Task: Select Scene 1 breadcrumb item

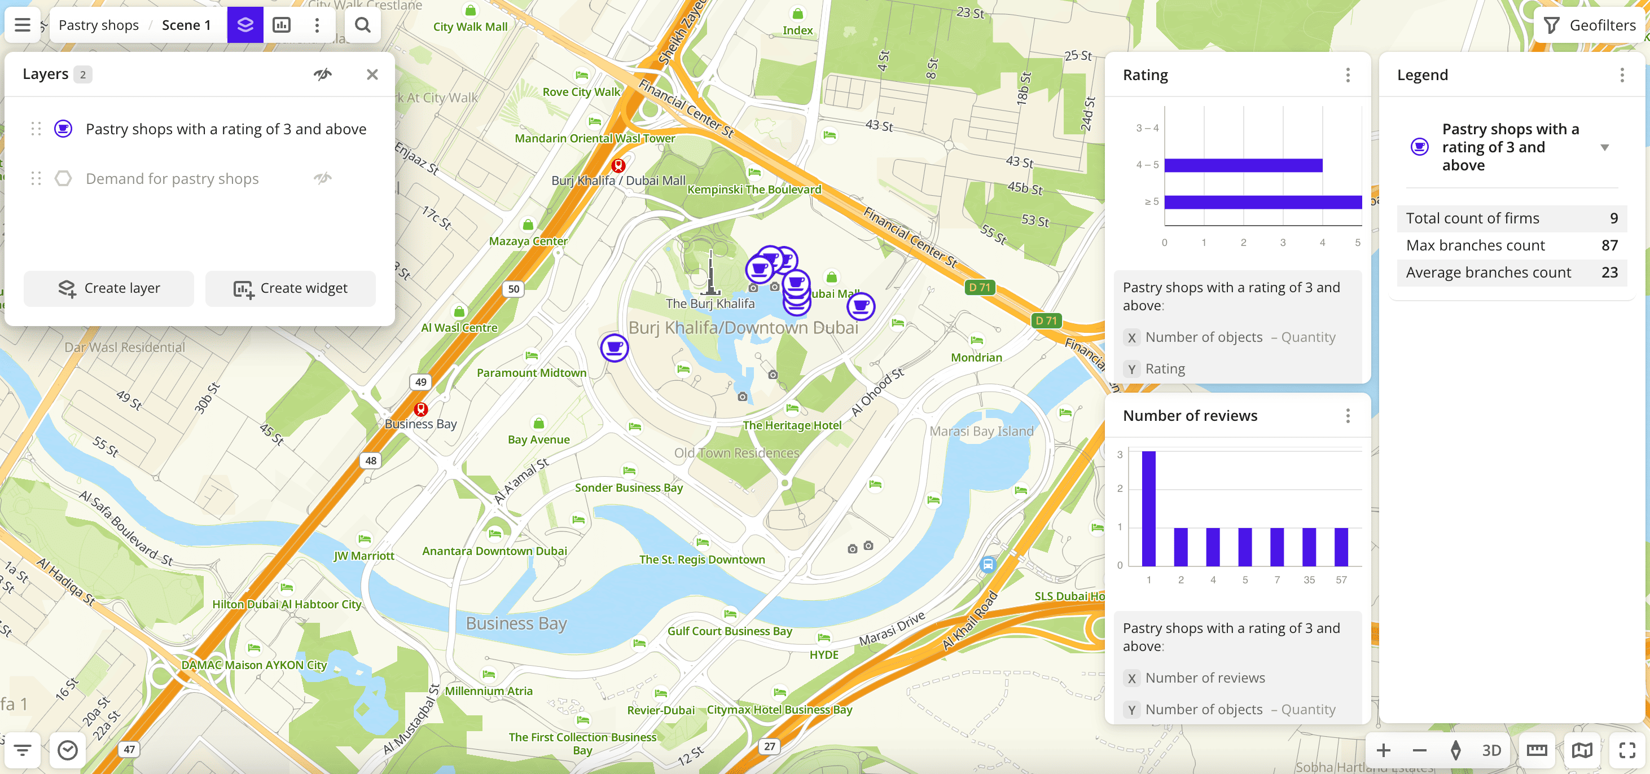Action: [x=186, y=25]
